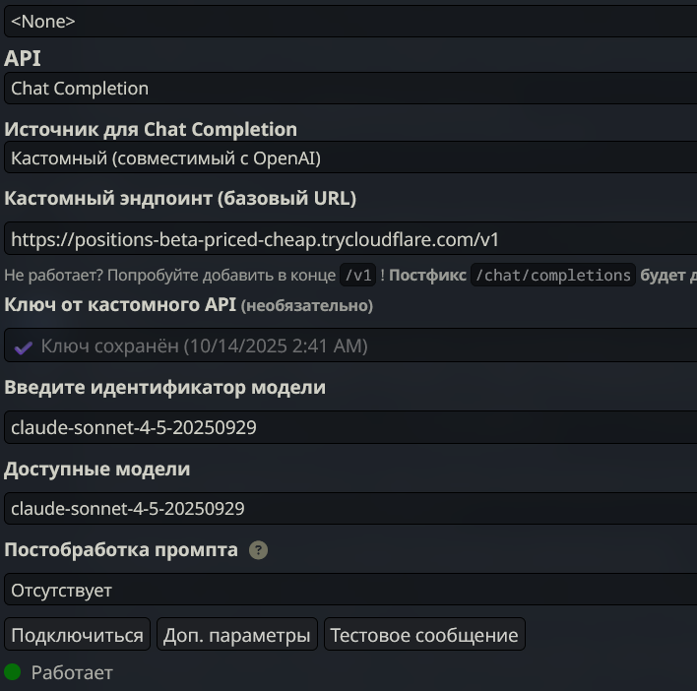The image size is (697, 691).
Task: Expand the Chat Completion API dropdown
Action: [348, 89]
